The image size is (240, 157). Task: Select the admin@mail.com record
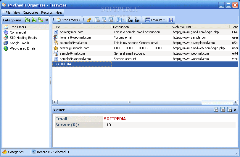(x=145, y=32)
